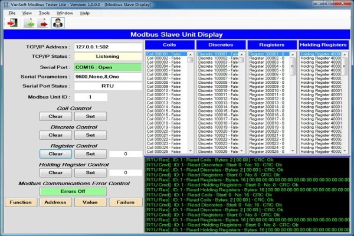The width and height of the screenshot is (354, 236).
Task: Click the green left arrow toolbar icon
Action: (29, 23)
